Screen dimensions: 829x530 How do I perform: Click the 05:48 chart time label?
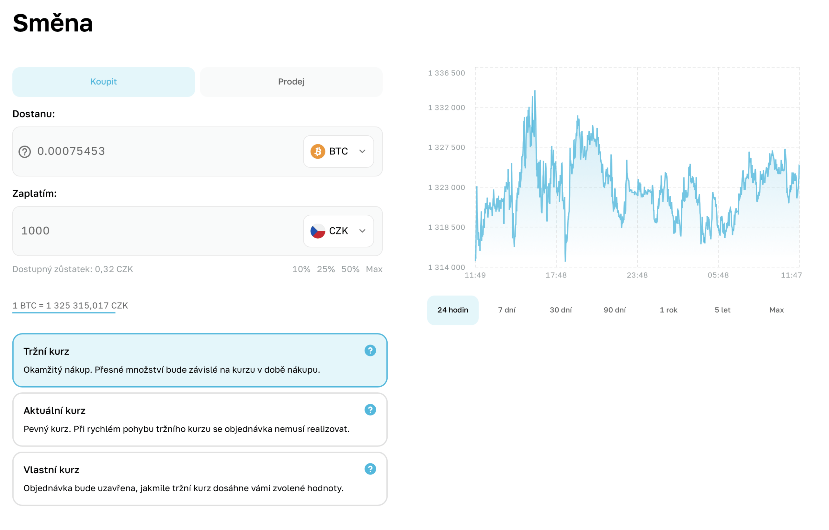(718, 275)
